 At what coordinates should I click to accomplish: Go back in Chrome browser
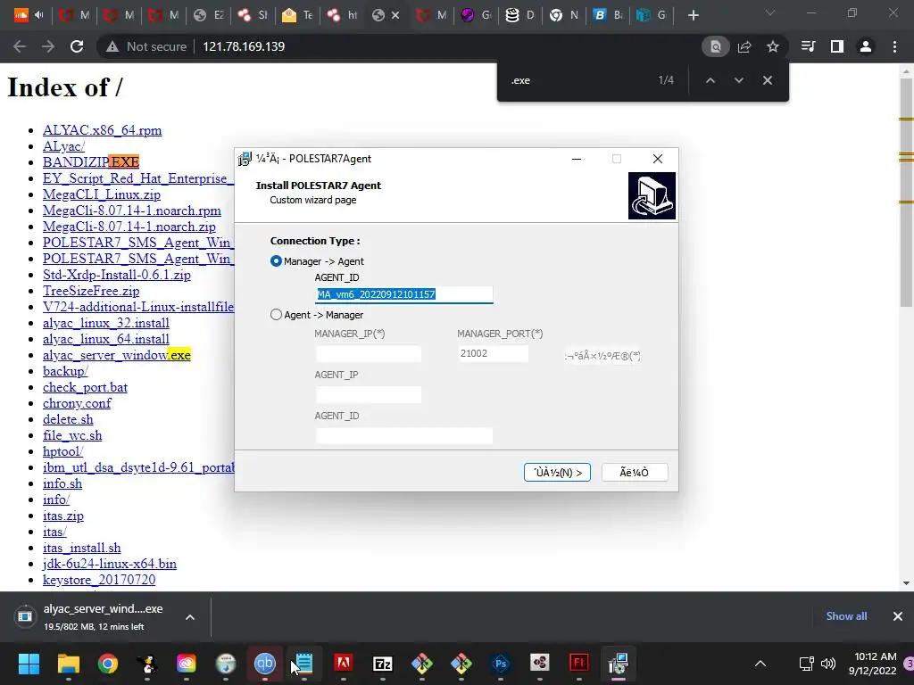(x=20, y=46)
